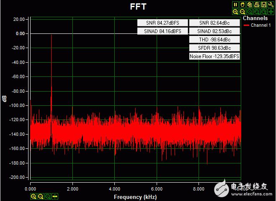Viewport: 276px width, 201px height.
Task: Save the plot with the floppy icon
Action: (264, 5)
